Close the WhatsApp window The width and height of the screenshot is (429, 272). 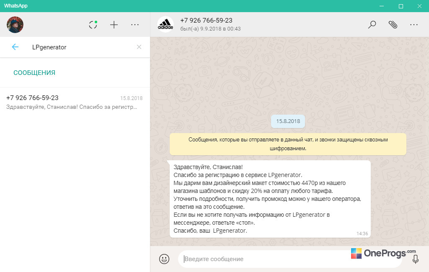419,6
